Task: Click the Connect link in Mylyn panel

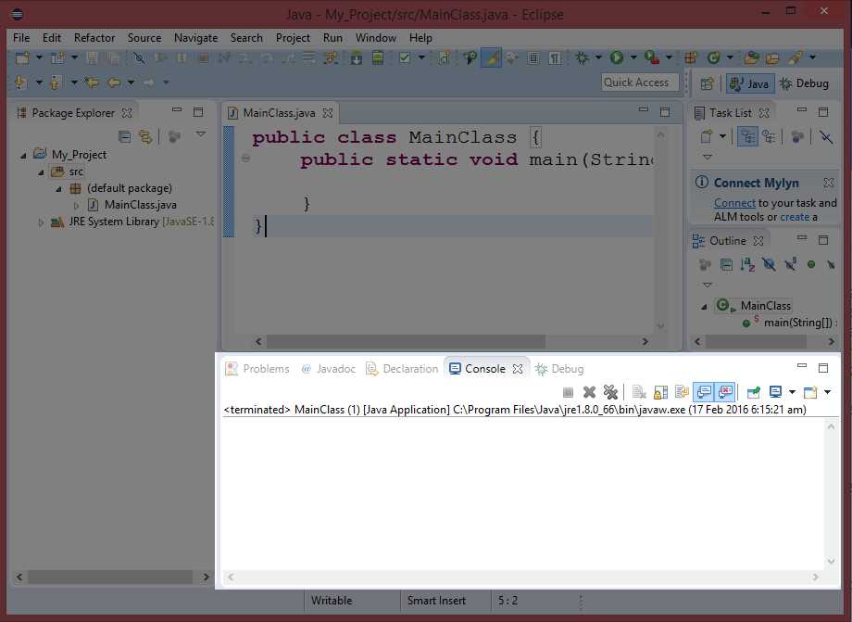Action: [734, 203]
